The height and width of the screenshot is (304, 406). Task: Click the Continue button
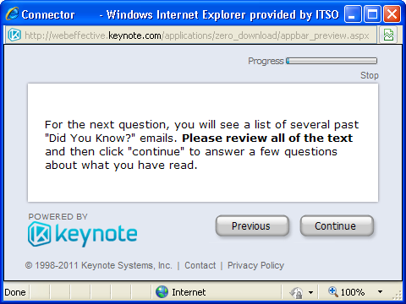coord(337,225)
